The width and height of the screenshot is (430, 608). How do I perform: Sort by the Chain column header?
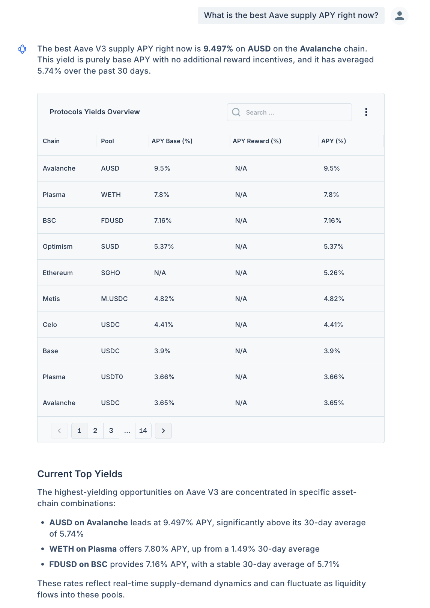click(51, 141)
